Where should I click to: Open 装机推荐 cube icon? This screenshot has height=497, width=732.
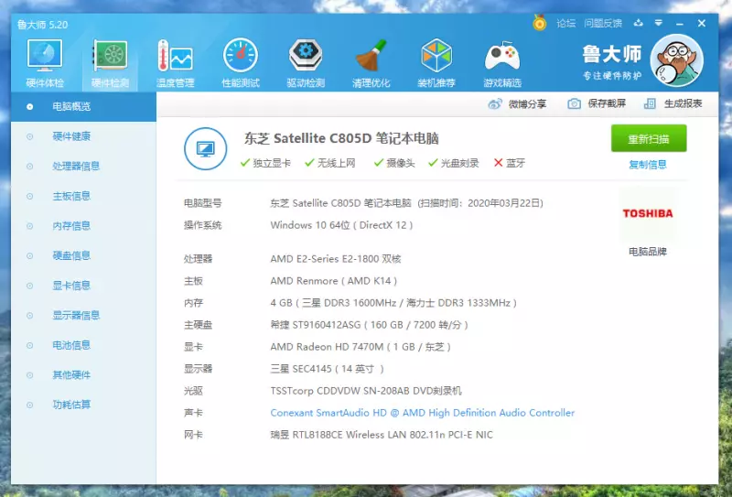click(436, 63)
